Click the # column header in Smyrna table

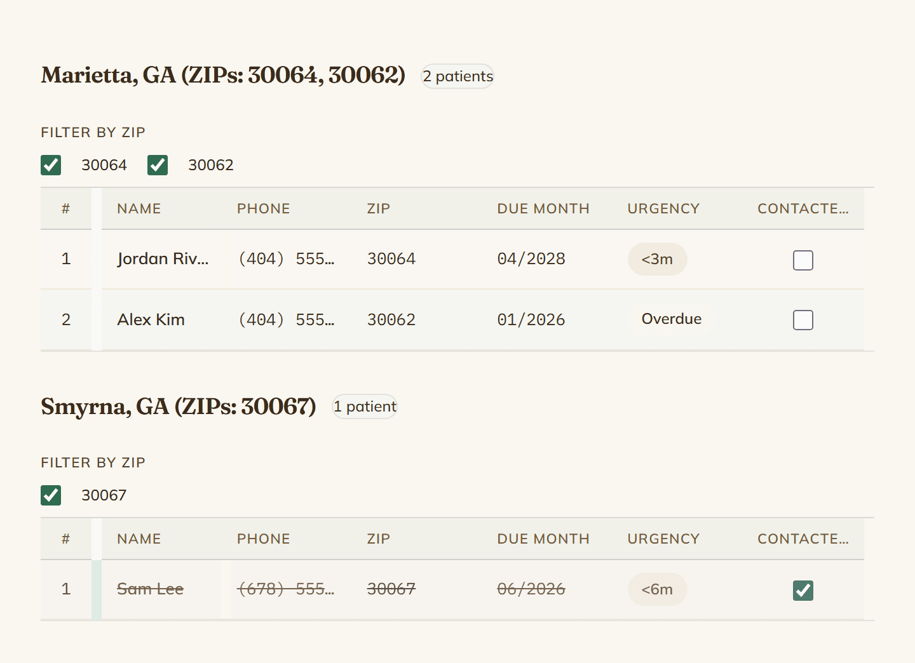coord(65,539)
